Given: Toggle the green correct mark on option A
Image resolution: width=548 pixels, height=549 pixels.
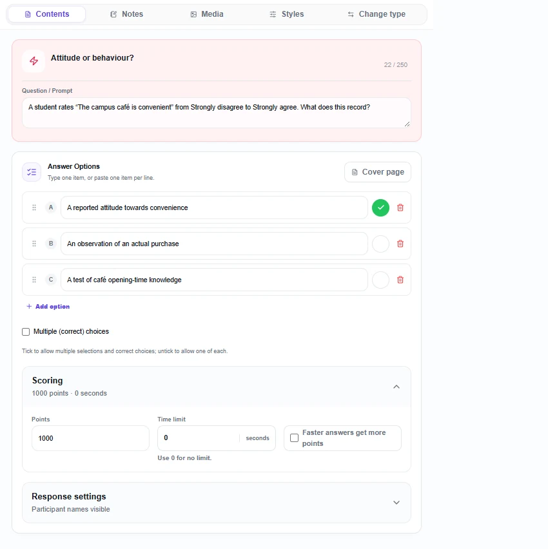Looking at the screenshot, I should (380, 207).
